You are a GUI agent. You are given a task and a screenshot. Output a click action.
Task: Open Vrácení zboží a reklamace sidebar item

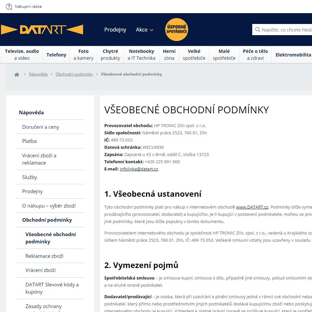click(39, 159)
